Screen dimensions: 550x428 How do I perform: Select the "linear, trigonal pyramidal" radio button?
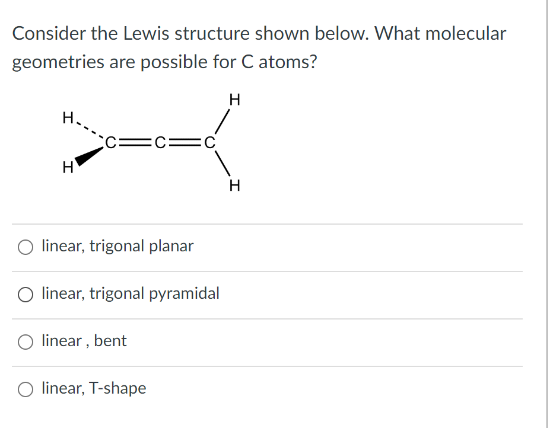[25, 294]
